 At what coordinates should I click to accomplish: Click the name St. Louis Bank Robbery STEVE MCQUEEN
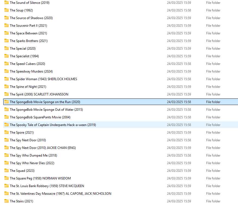47,186
